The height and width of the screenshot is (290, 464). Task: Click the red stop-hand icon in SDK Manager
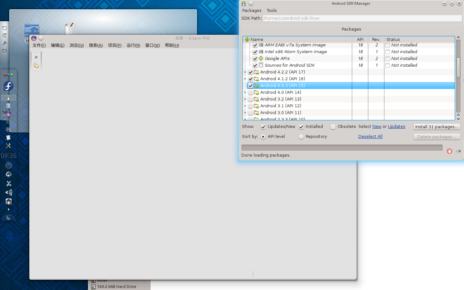pyautogui.click(x=450, y=151)
